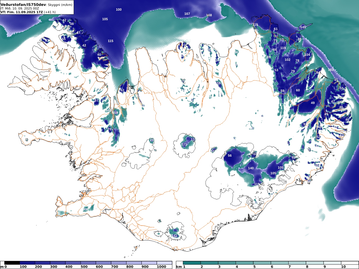Click the 56 value on Vatnajökull
The height and width of the screenshot is (269, 359).
(x=230, y=156)
